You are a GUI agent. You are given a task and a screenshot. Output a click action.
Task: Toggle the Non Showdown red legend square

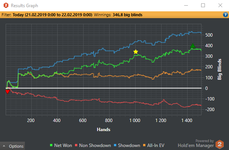(x=76, y=145)
